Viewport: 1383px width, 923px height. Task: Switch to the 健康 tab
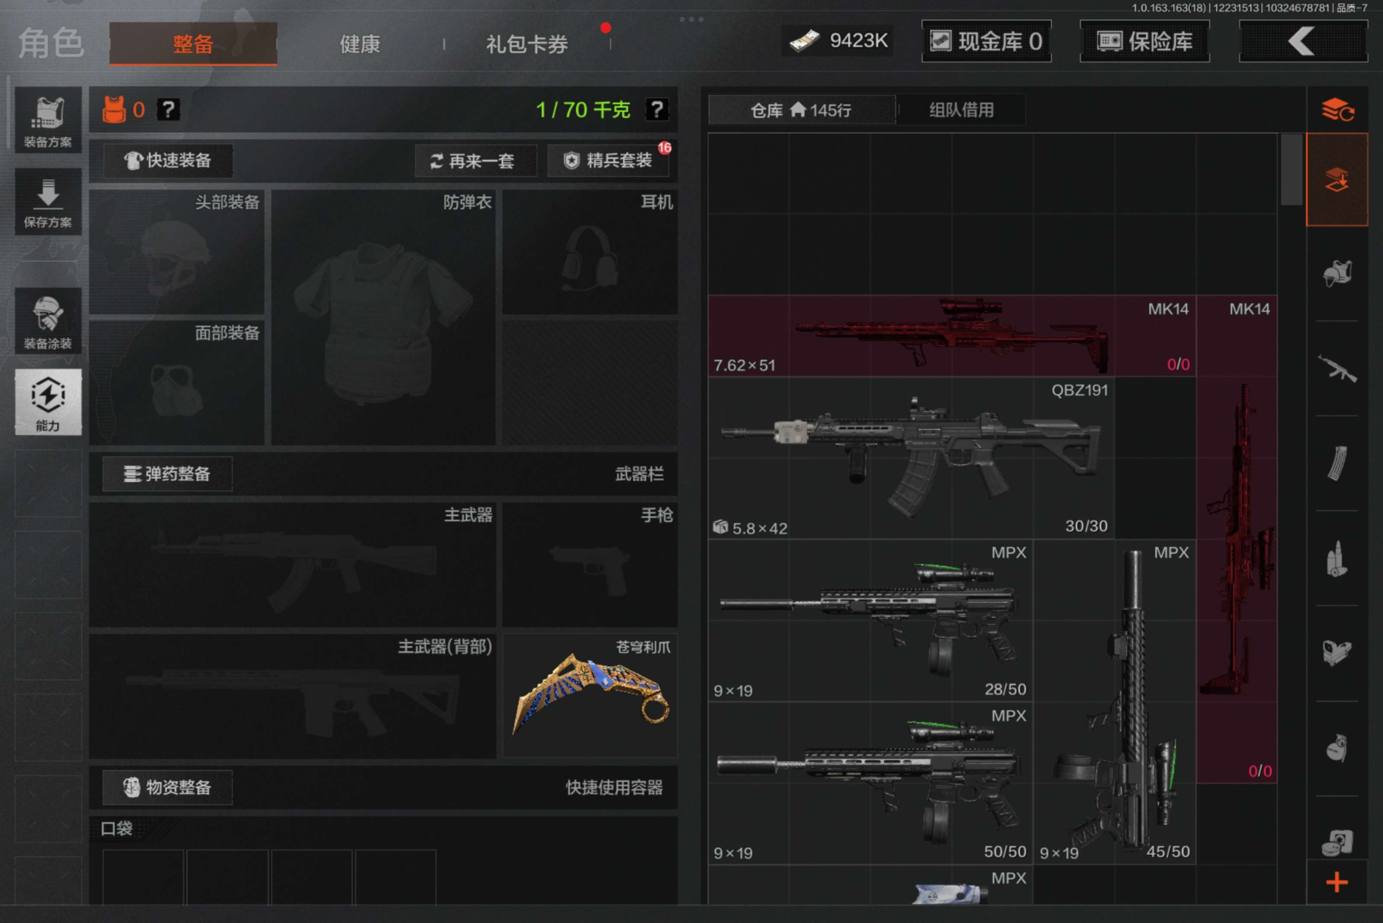tap(360, 44)
